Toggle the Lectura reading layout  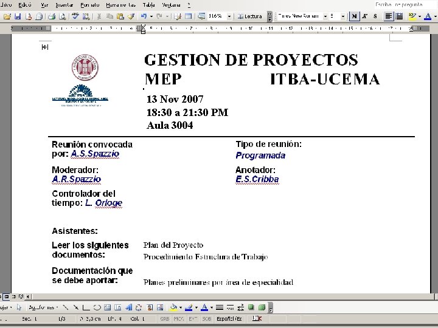(x=250, y=16)
